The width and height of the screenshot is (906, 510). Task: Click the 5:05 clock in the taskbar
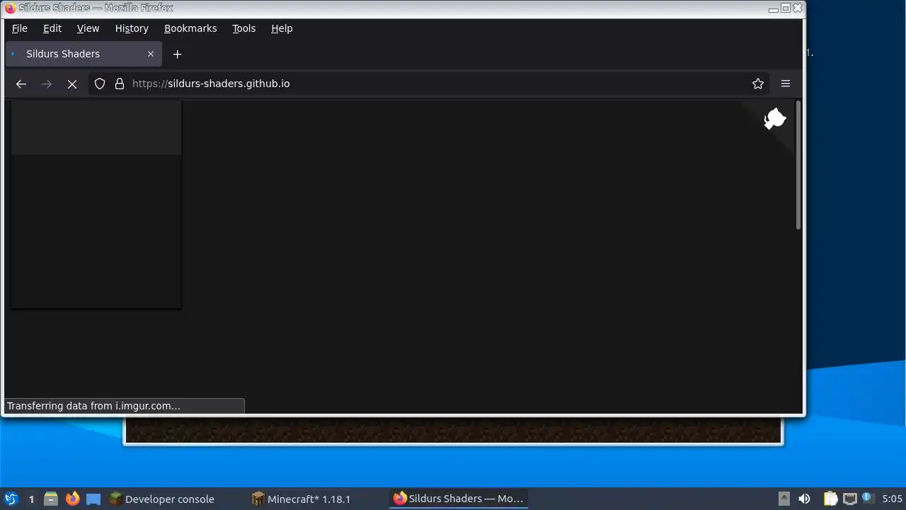tap(892, 499)
